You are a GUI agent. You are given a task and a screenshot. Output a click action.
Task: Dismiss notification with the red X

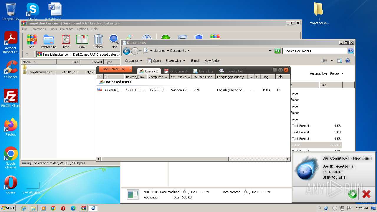pos(366,194)
